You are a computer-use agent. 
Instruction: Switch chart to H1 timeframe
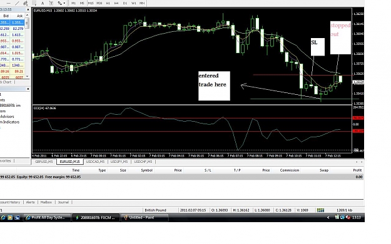point(108,3)
